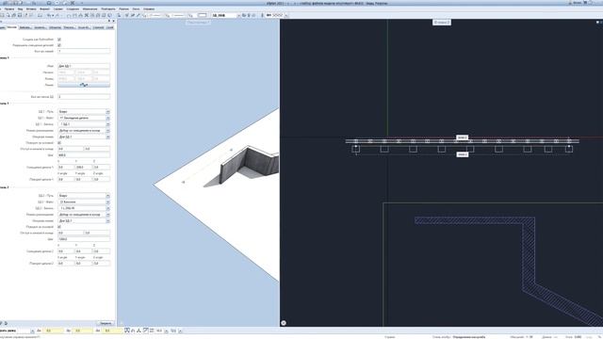Open the placement mode dropdown in Деталь 2
Screen dimensions: 603x339
click(x=84, y=215)
